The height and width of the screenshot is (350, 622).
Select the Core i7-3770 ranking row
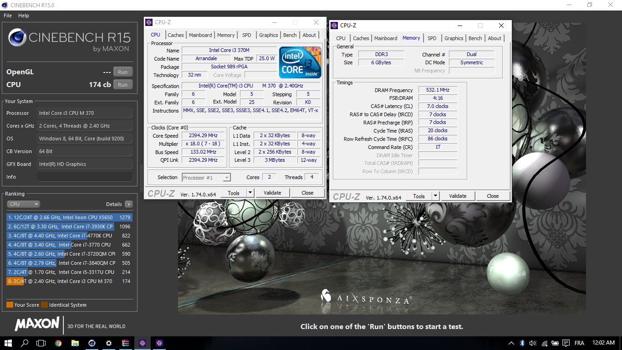[x=69, y=245]
